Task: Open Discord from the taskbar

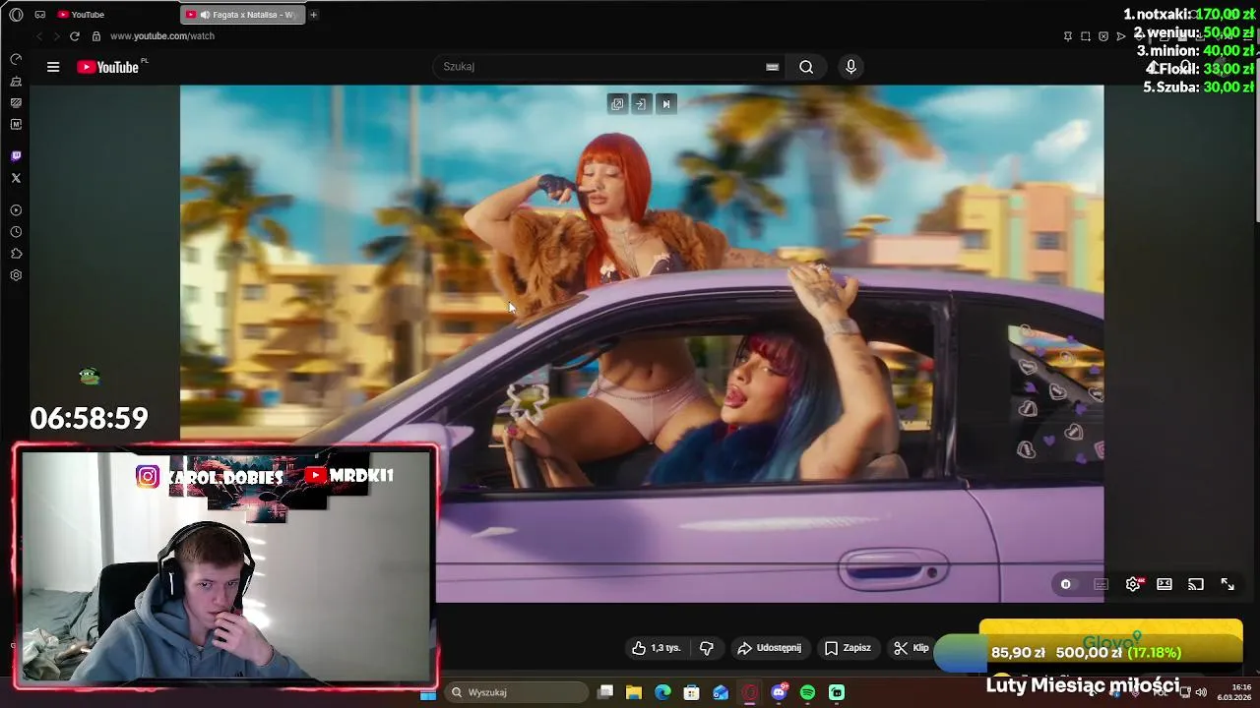Action: 780,693
